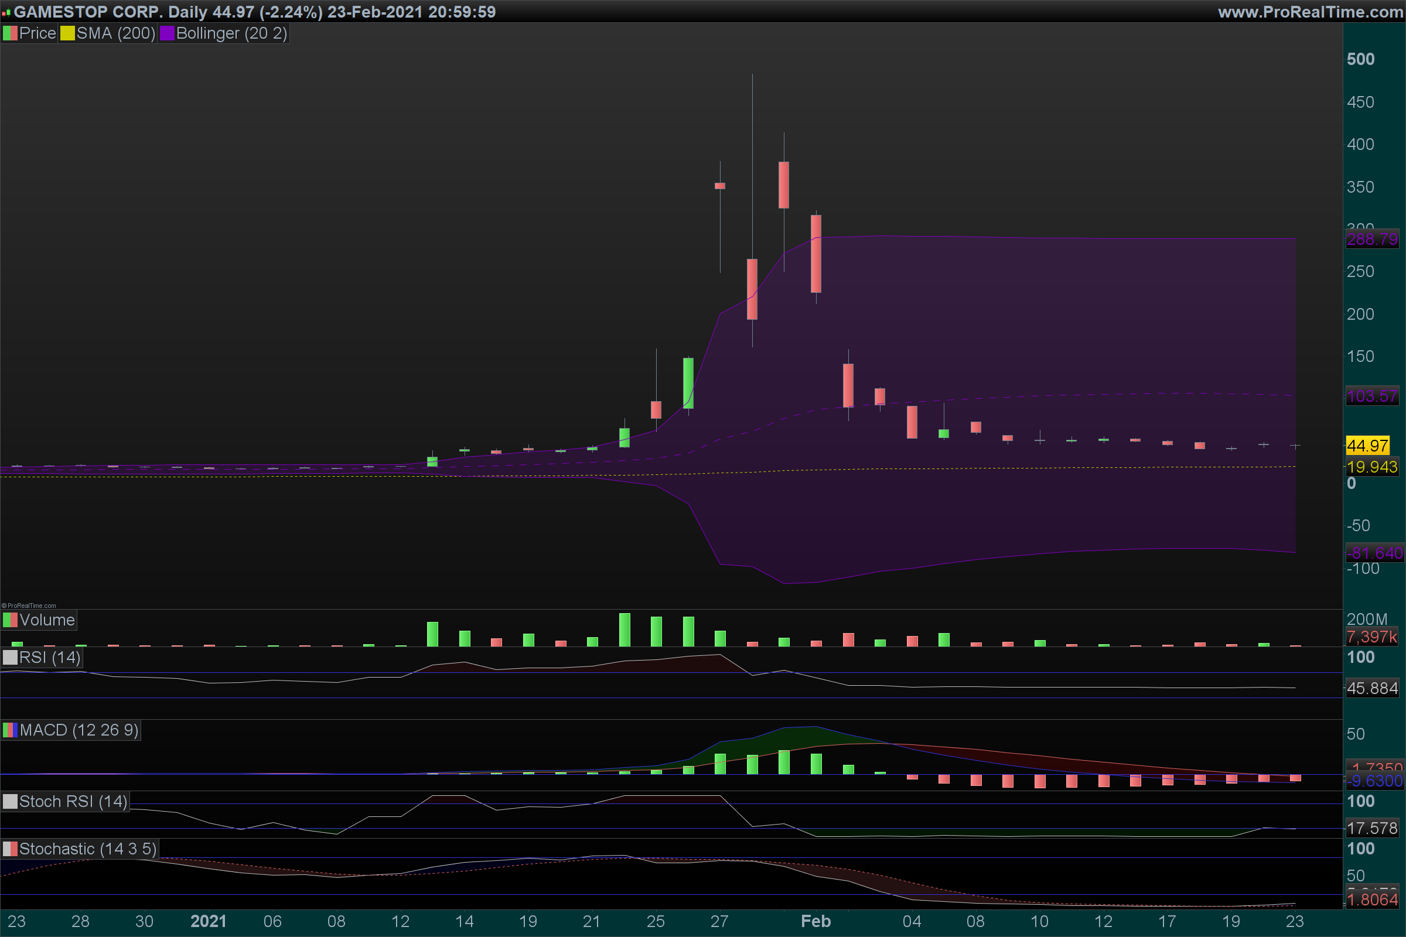Open the Price indicator label
This screenshot has height=937, width=1406.
[37, 33]
